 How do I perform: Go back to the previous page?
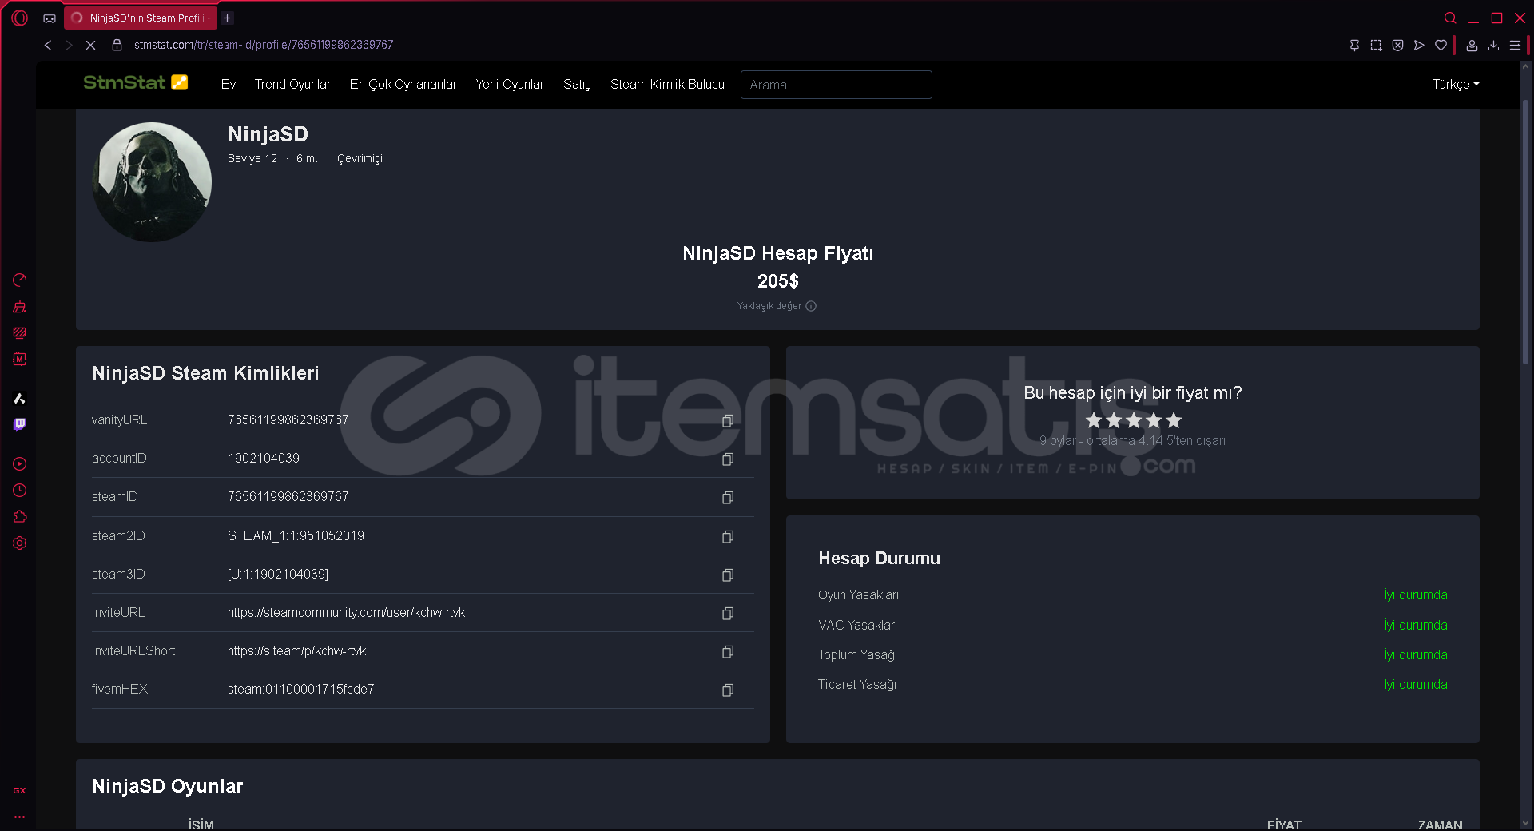[48, 45]
